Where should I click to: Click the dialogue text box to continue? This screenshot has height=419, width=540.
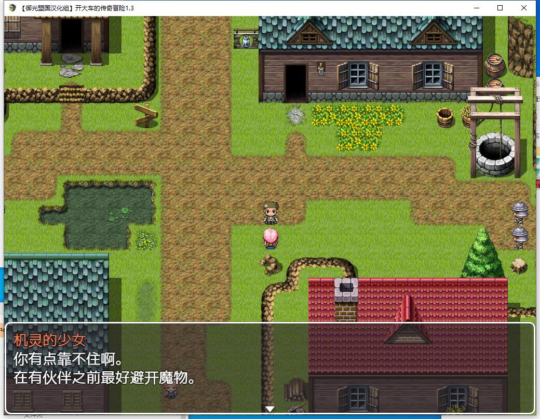269,369
